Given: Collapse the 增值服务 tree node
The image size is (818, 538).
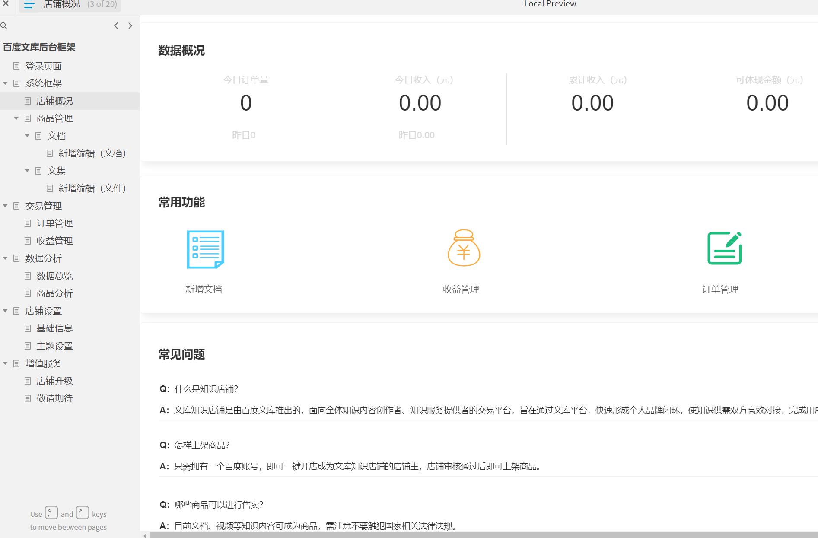Looking at the screenshot, I should point(5,363).
